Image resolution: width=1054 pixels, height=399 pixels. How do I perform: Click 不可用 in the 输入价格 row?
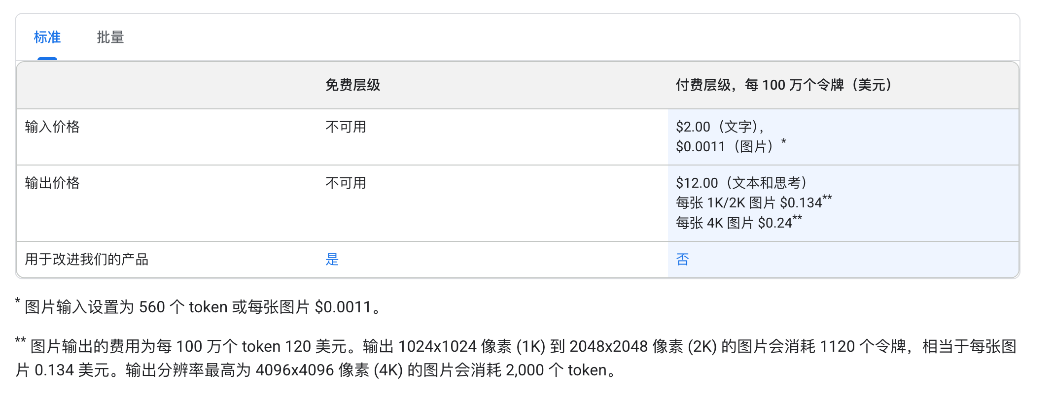[345, 126]
